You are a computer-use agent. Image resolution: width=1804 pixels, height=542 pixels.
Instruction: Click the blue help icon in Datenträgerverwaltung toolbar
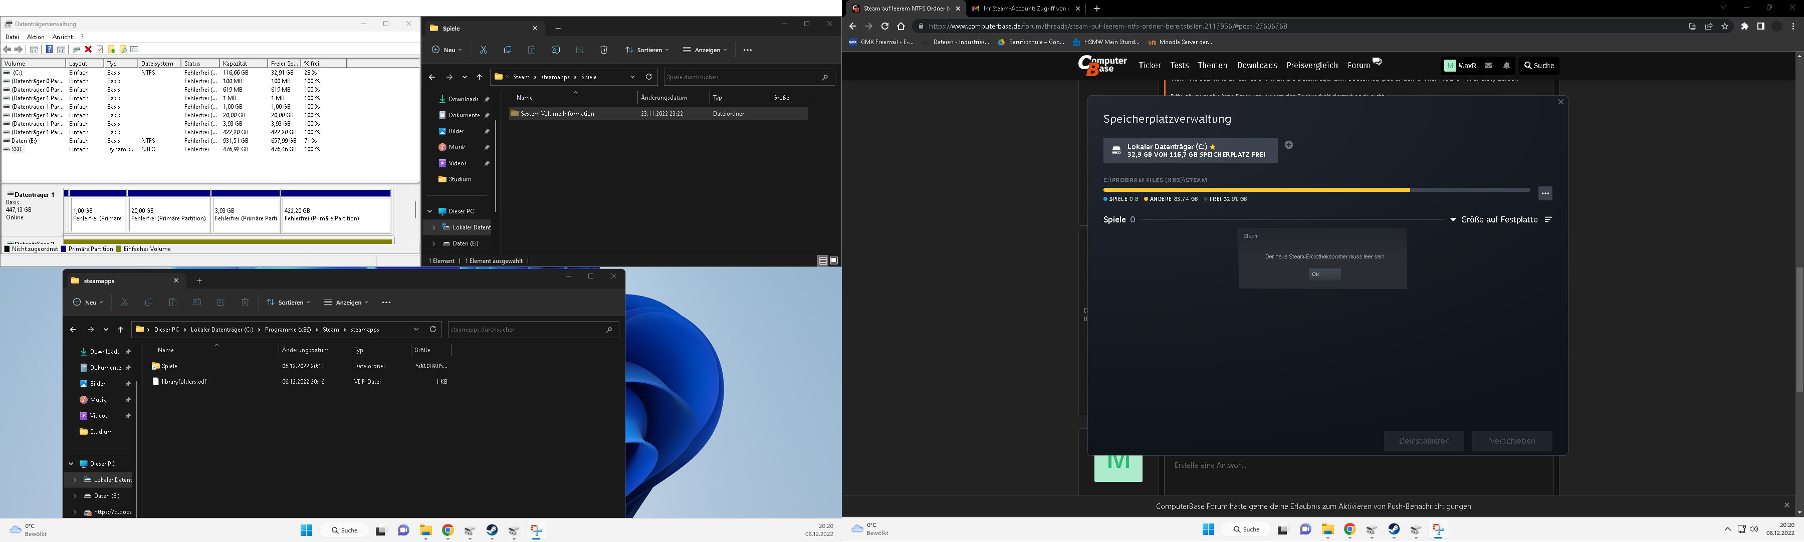[x=49, y=50]
